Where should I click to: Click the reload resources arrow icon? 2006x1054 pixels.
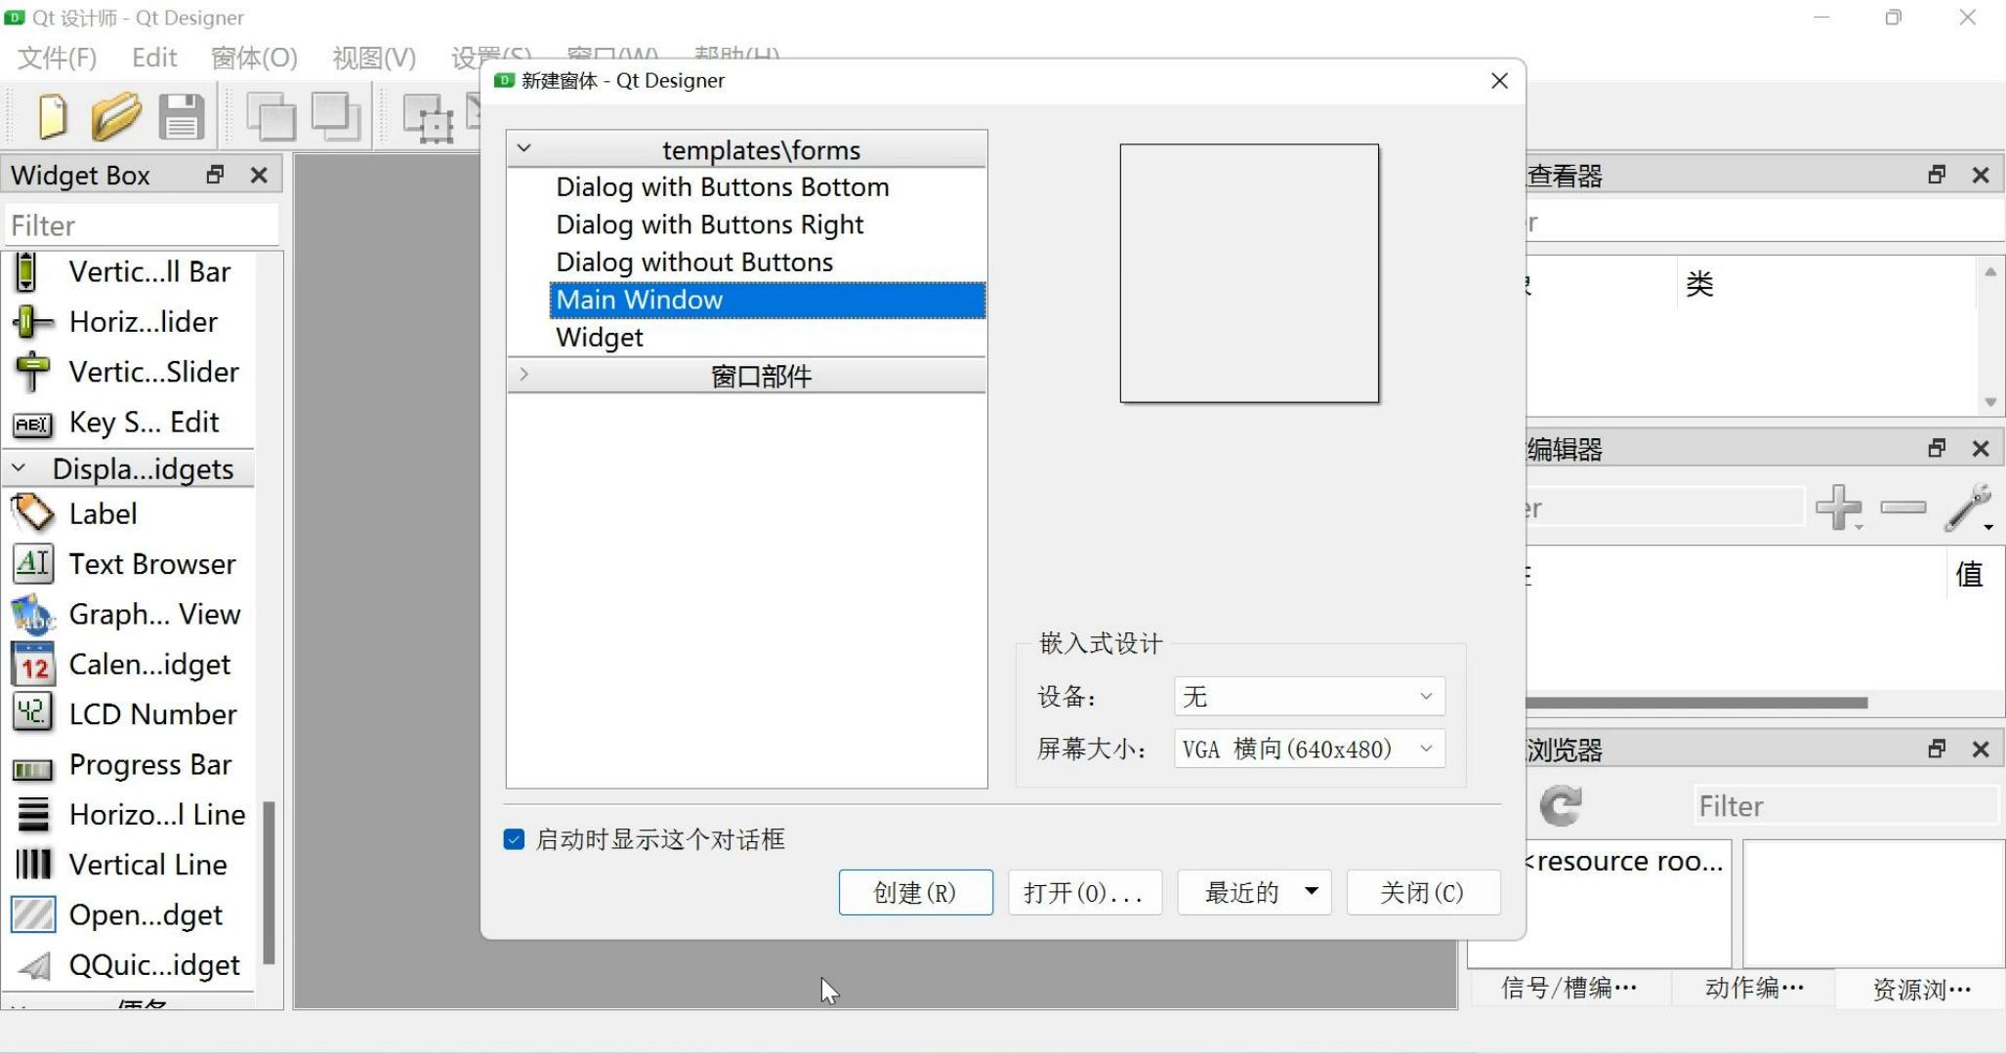(x=1560, y=806)
